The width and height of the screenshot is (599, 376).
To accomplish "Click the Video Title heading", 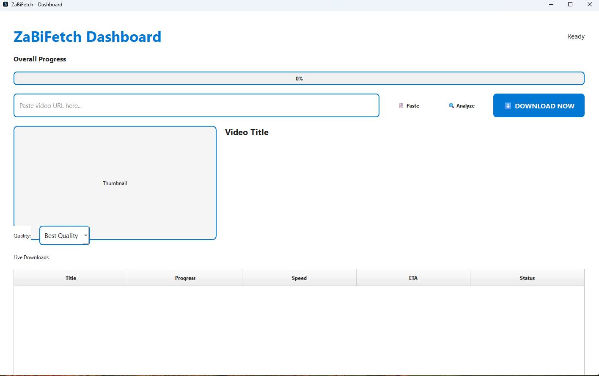I will click(247, 132).
